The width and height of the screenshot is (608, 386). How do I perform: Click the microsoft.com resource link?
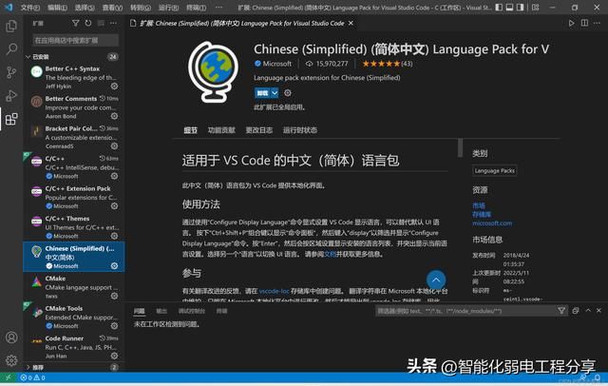tap(492, 223)
